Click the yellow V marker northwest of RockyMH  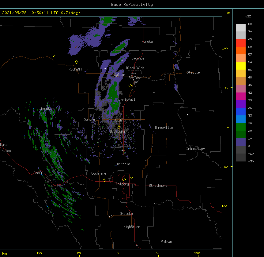[x=54, y=56]
